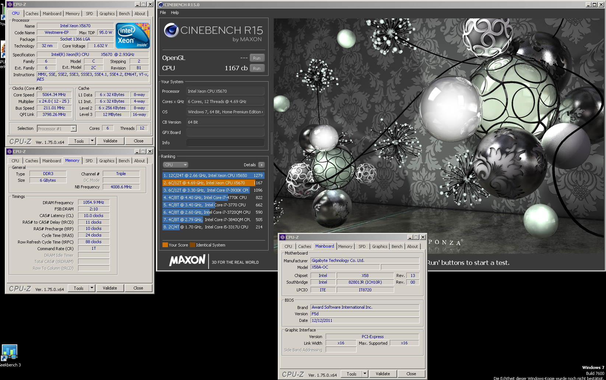This screenshot has width=606, height=380.
Task: Open the Processor #1 selection dropdown
Action: 57,128
